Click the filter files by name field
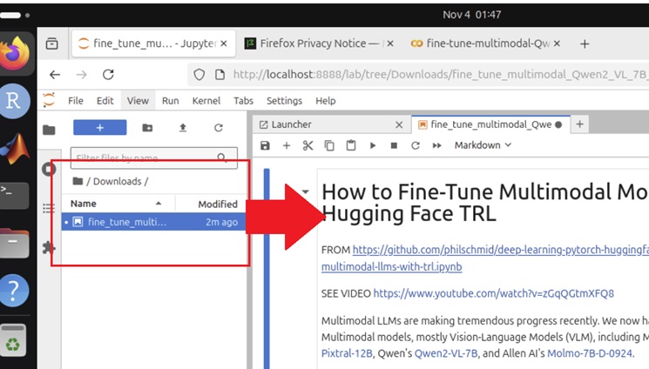This screenshot has height=369, width=649. [x=144, y=158]
